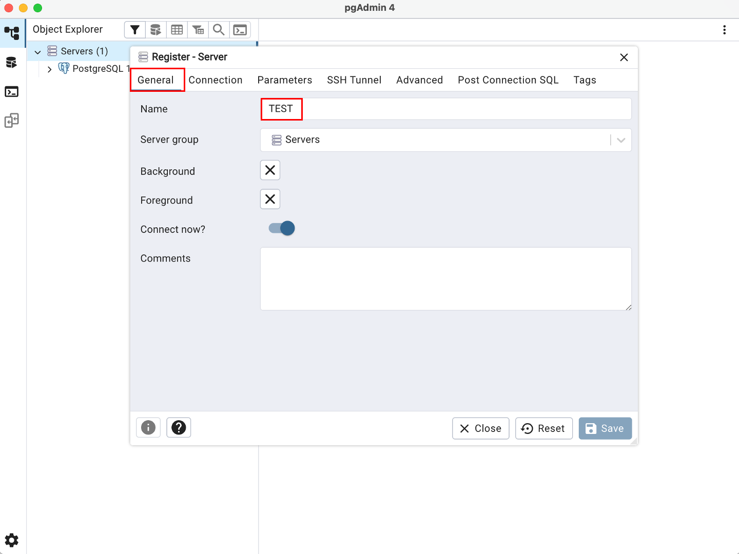
Task: Click the Filtered Rows toolbar icon
Action: click(198, 30)
